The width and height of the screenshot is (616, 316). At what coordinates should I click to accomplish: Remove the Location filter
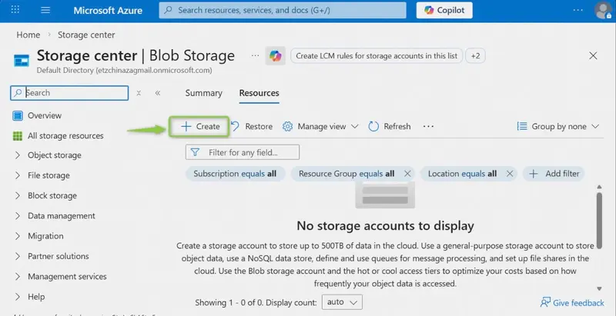510,174
